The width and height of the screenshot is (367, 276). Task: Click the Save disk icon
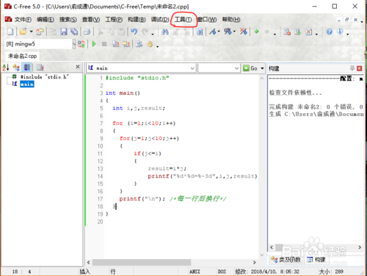click(64, 32)
